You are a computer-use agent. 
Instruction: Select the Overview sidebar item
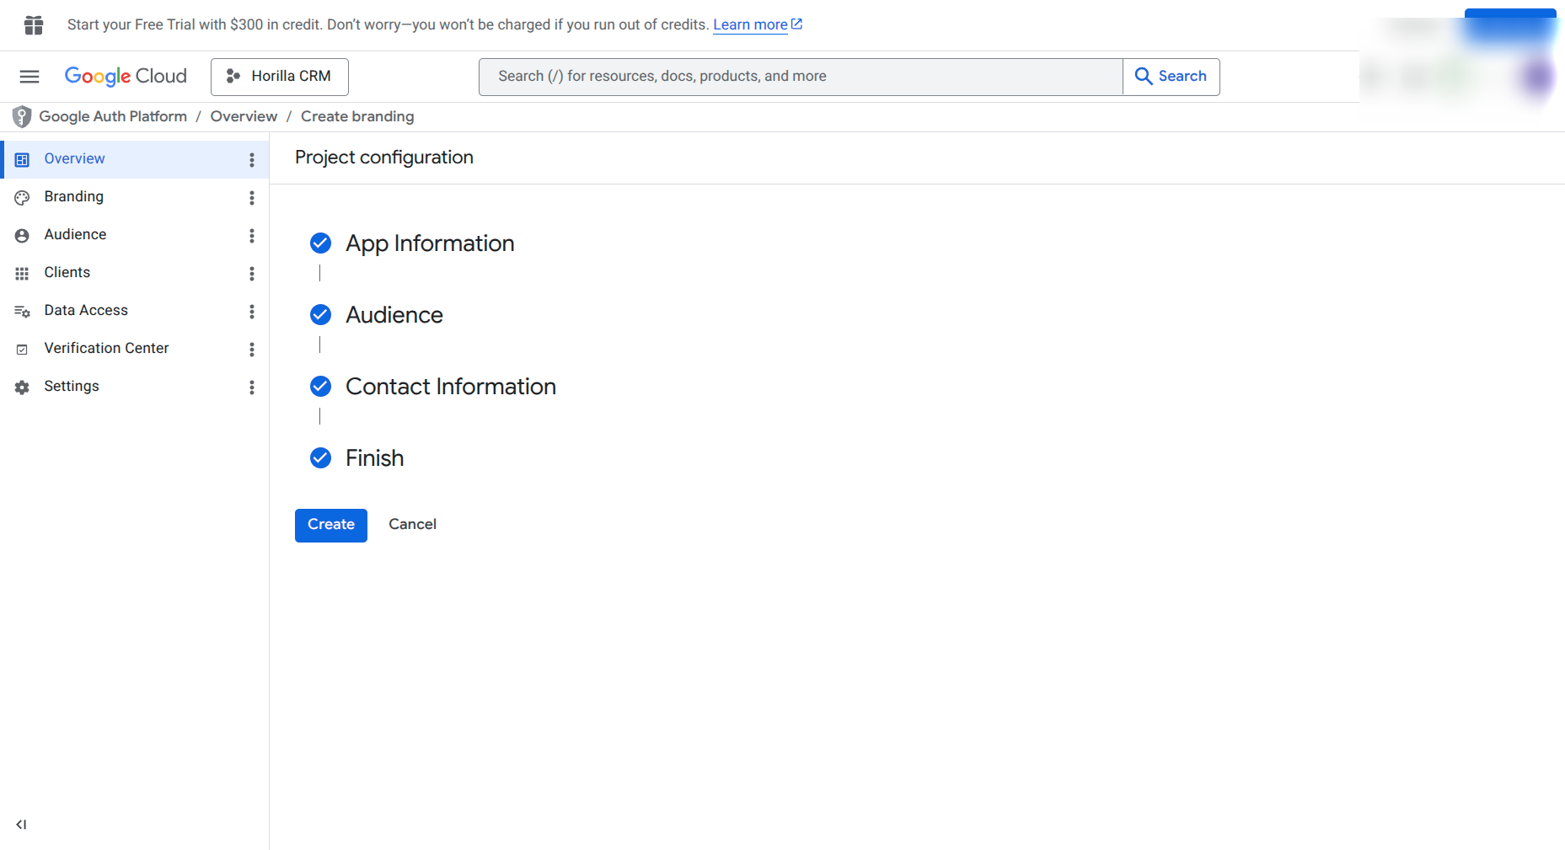[135, 159]
